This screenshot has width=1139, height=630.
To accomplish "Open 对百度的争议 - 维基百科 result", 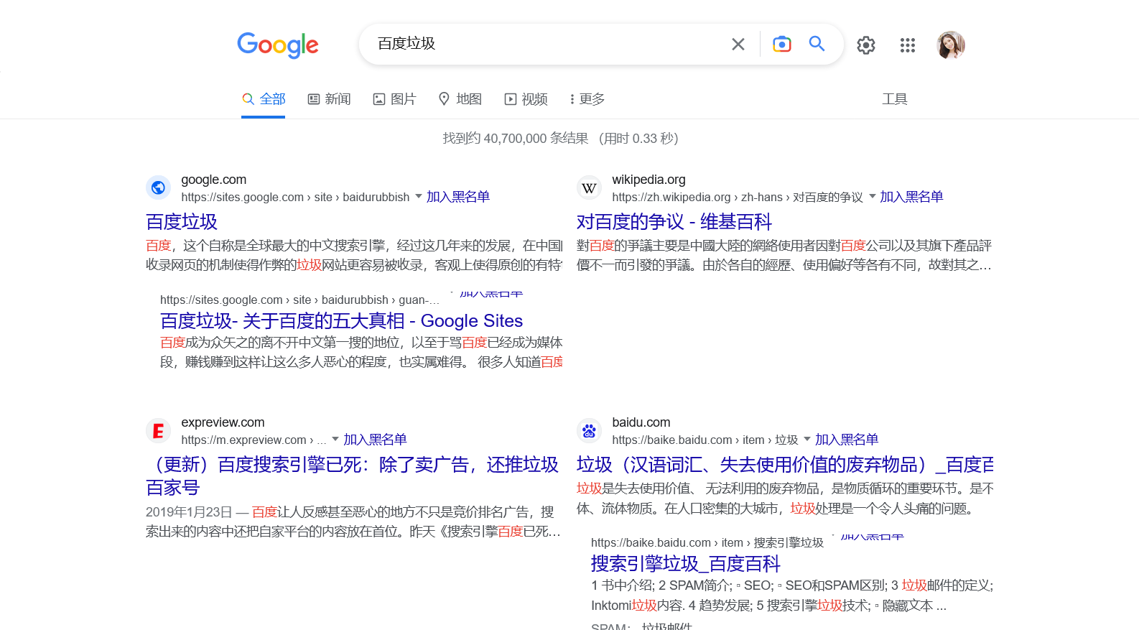I will point(674,222).
